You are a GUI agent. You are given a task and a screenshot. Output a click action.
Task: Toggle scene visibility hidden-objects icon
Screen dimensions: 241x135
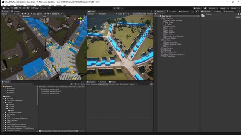pos(35,14)
